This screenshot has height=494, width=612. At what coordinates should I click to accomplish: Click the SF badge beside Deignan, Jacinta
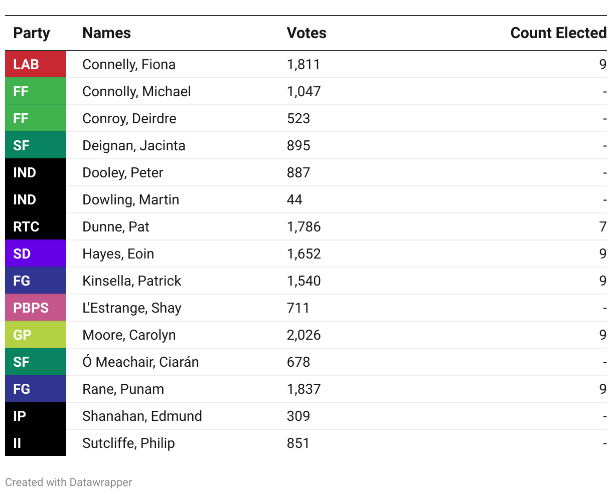tap(35, 145)
